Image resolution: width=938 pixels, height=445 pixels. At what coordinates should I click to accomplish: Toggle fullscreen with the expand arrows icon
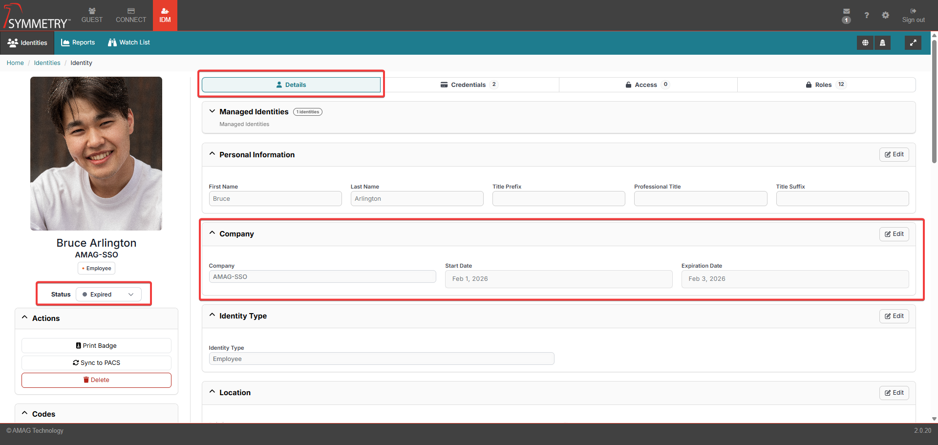(913, 43)
